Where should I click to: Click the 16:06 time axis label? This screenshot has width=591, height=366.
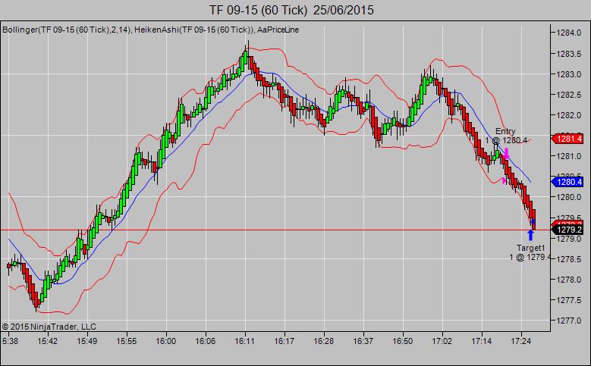(206, 341)
